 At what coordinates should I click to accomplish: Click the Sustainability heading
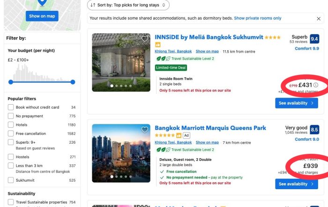[x=22, y=193]
